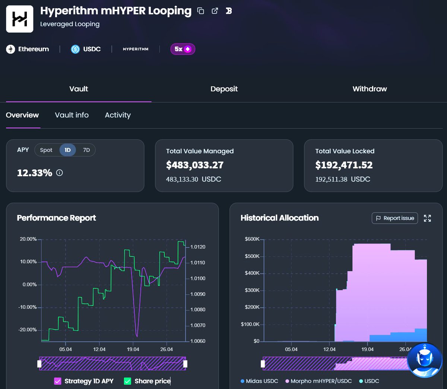Open vault in external link icon
Screen dimensions: 447x389
pyautogui.click(x=215, y=11)
